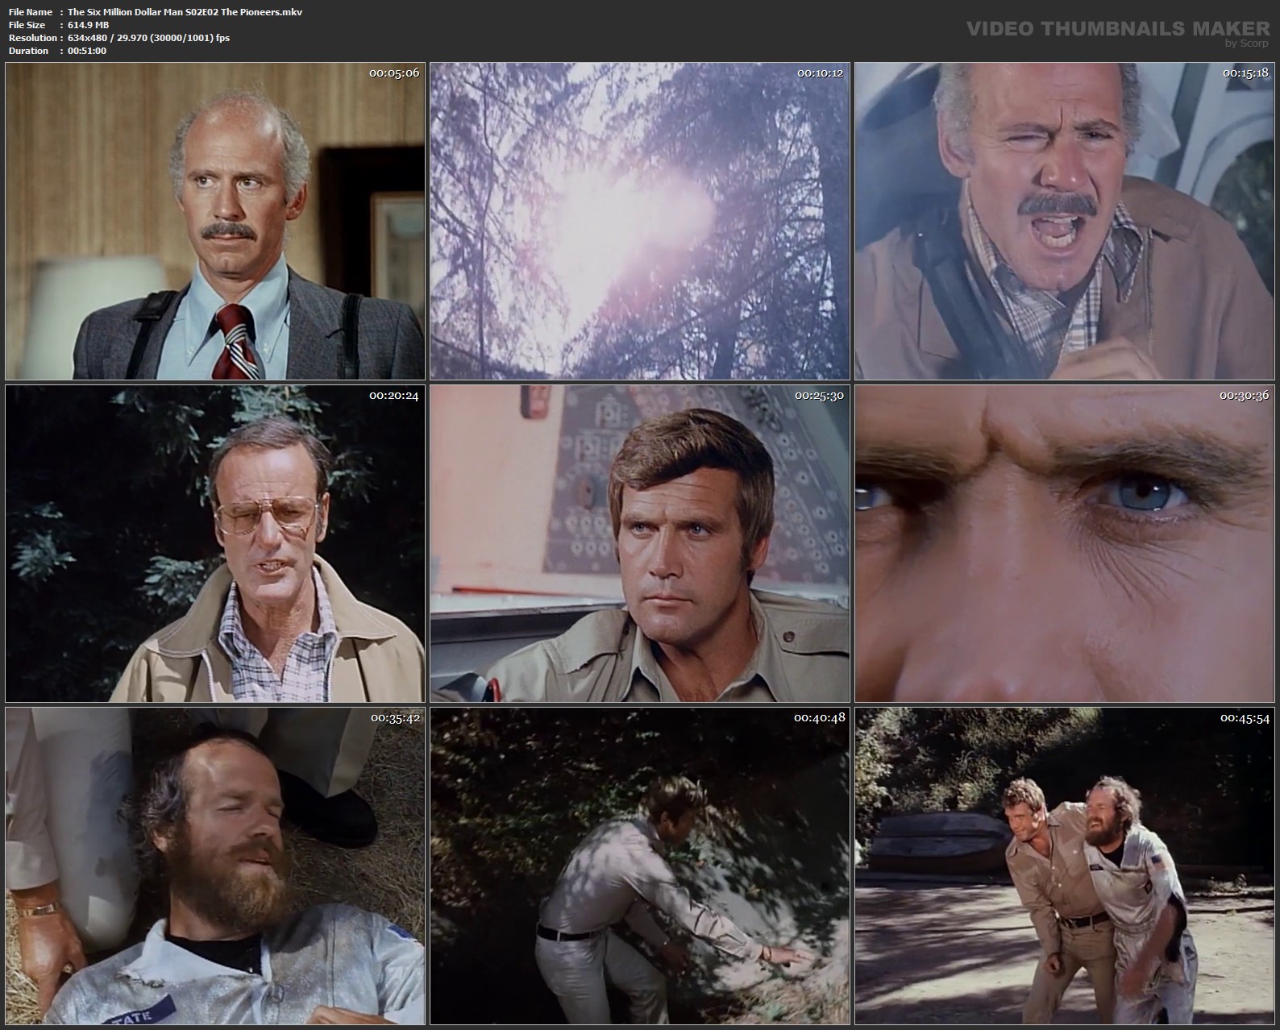Screen dimensions: 1280x1030
Task: Click the duration value '00:51:00'
Action: click(87, 51)
